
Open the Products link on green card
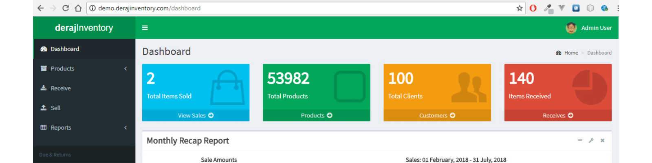[317, 115]
